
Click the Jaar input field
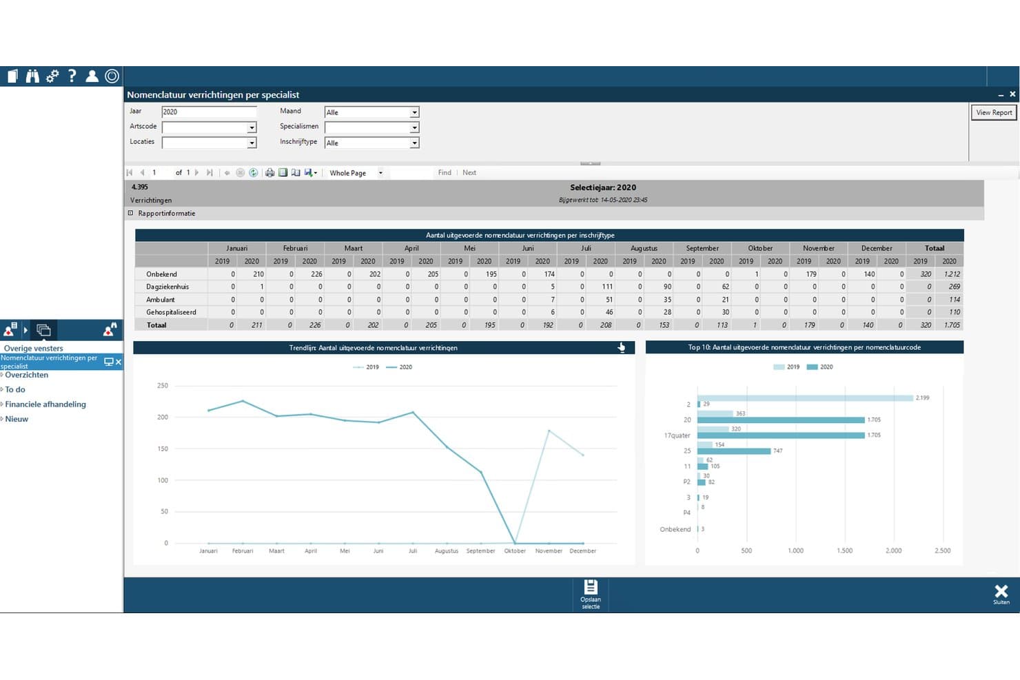[209, 112]
